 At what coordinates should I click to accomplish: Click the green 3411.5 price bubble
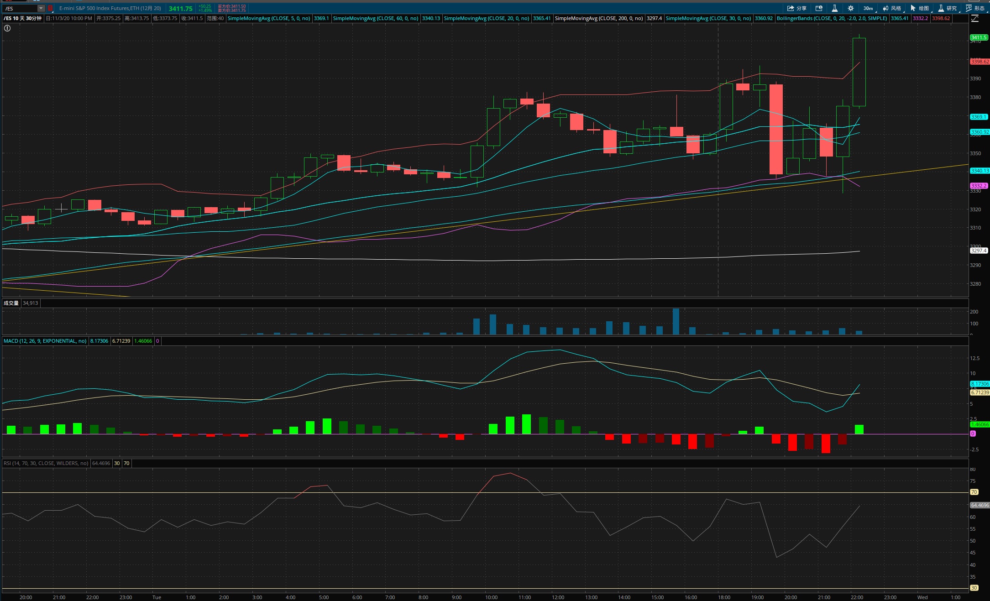[x=979, y=37]
